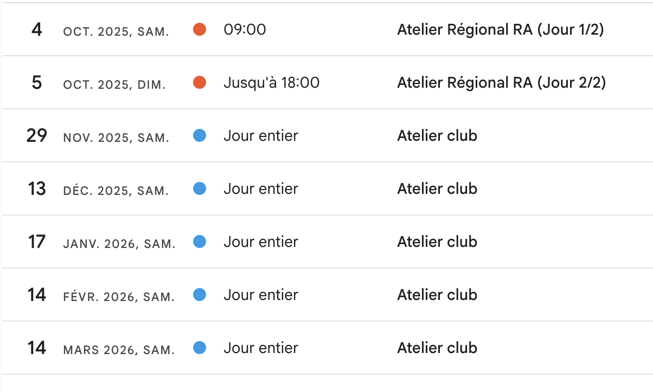This screenshot has width=653, height=392.
Task: Select the date number 5 for Oct. 2025
Action: [x=36, y=83]
